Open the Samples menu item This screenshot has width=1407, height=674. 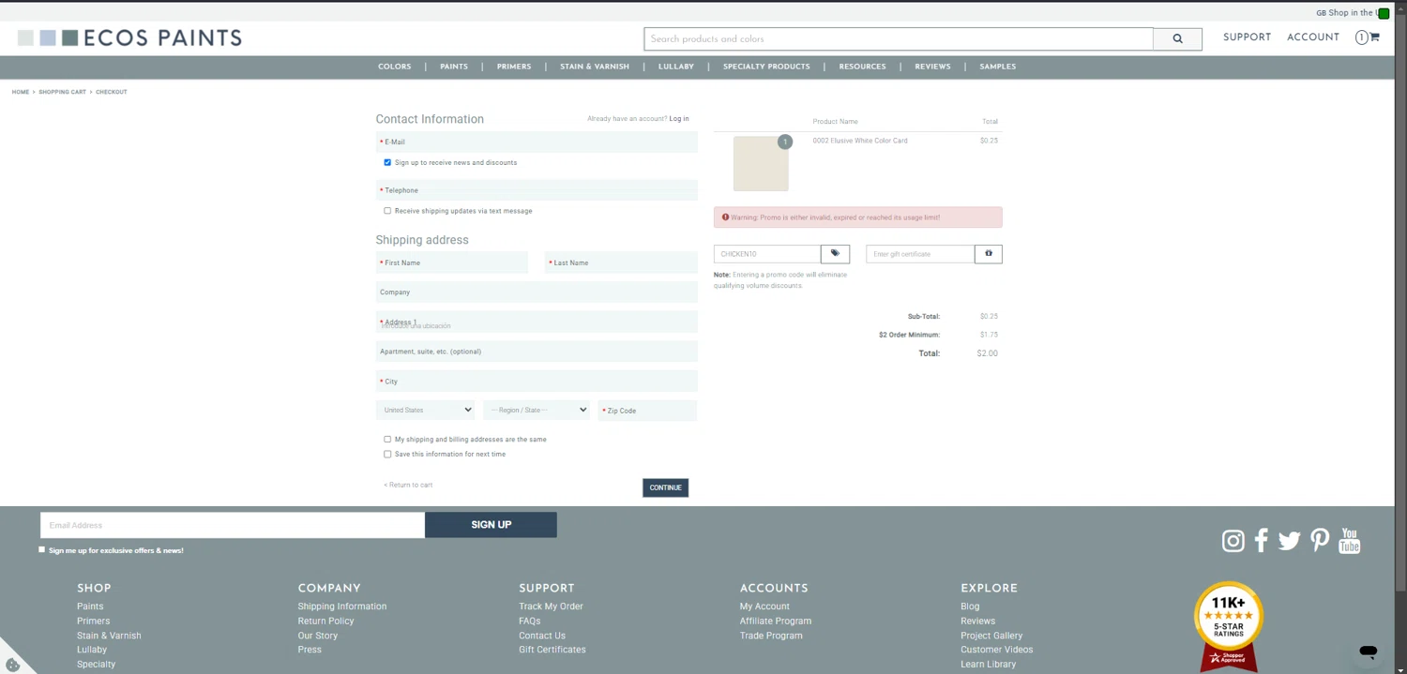(x=998, y=67)
